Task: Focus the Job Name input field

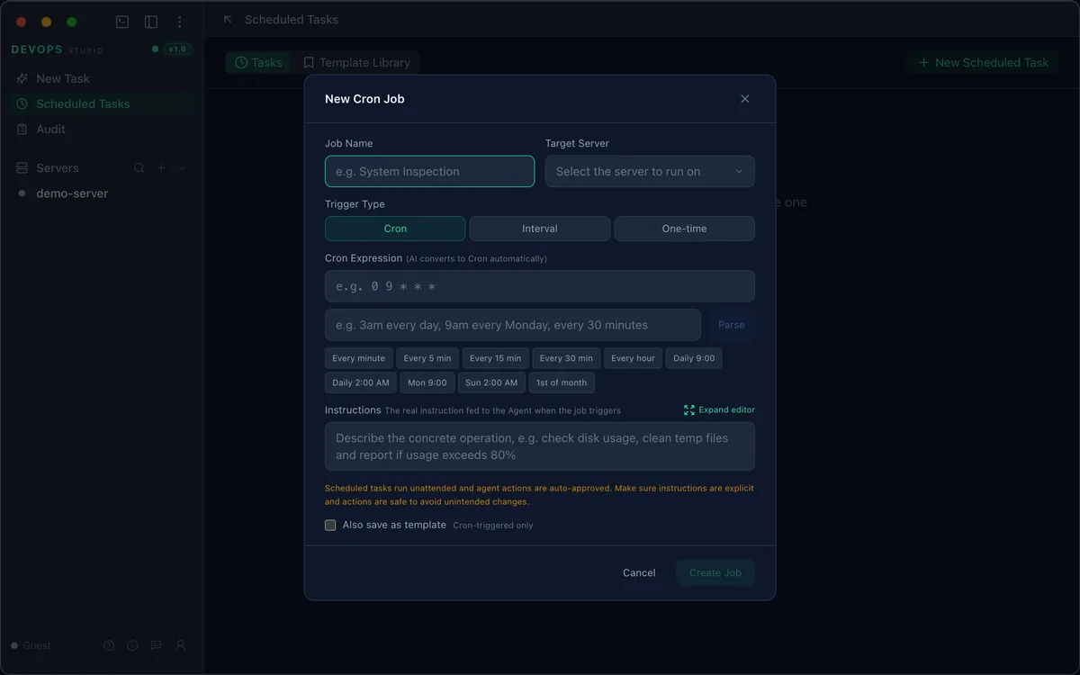Action: (x=429, y=171)
